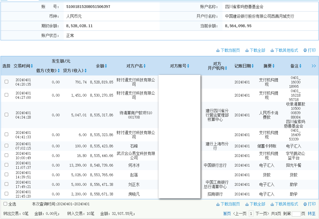Click top 下载其他格式 download icon
This screenshot has width=319, height=219.
(x=272, y=50)
